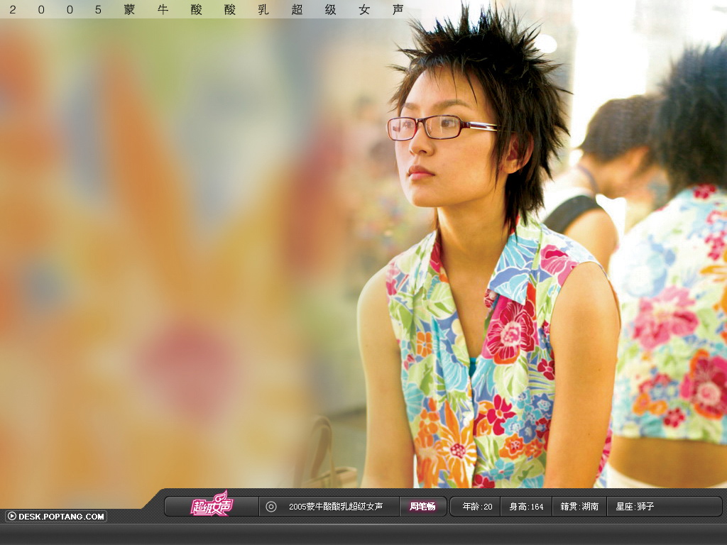Click the highlighted 周笔畅 name tab

[422, 507]
